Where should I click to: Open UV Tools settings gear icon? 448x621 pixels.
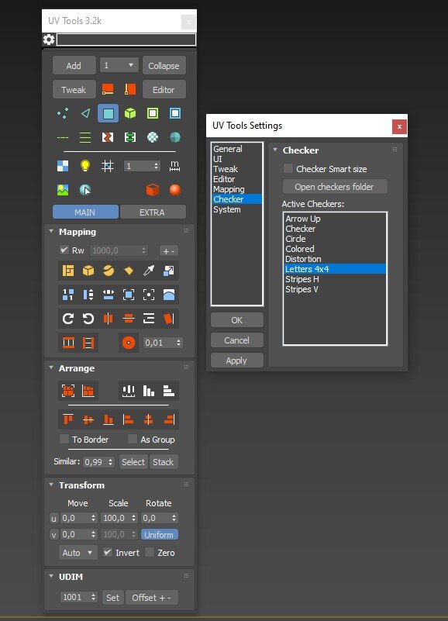coord(48,40)
